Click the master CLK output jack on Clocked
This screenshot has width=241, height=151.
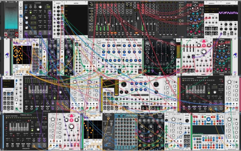point(49,13)
